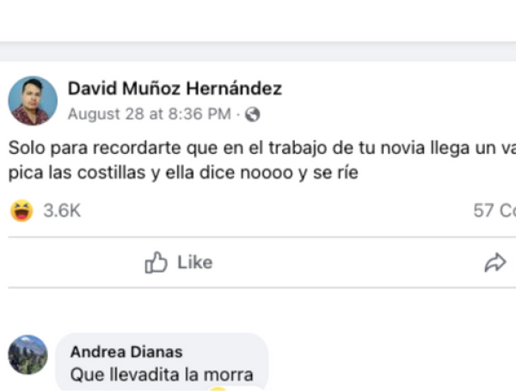Image resolution: width=516 pixels, height=391 pixels.
Task: Click the 'Hernández' surname in the header
Action: [x=234, y=89]
